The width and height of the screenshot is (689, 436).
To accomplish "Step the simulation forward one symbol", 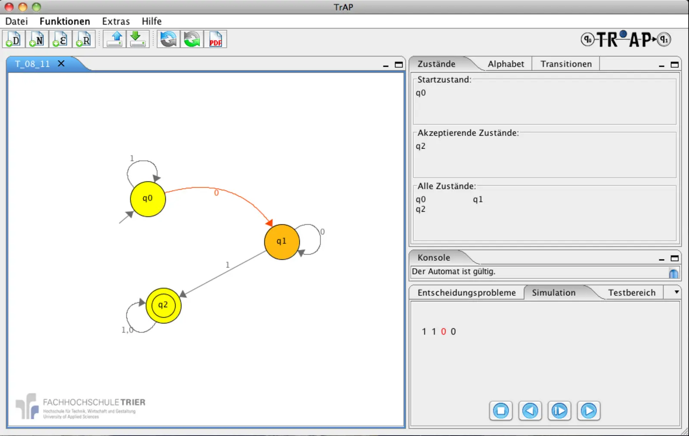I will [x=559, y=411].
